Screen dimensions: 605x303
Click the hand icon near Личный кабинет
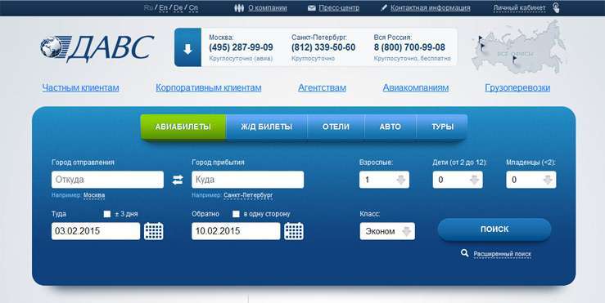point(556,7)
